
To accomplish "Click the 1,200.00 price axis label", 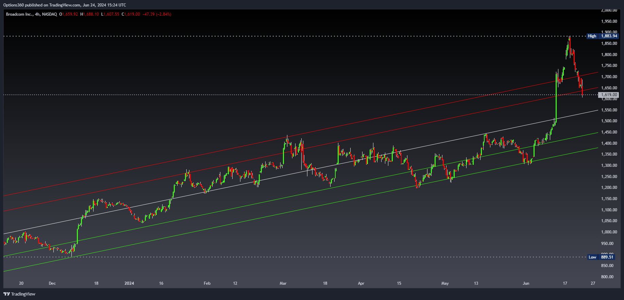I will pyautogui.click(x=609, y=188).
